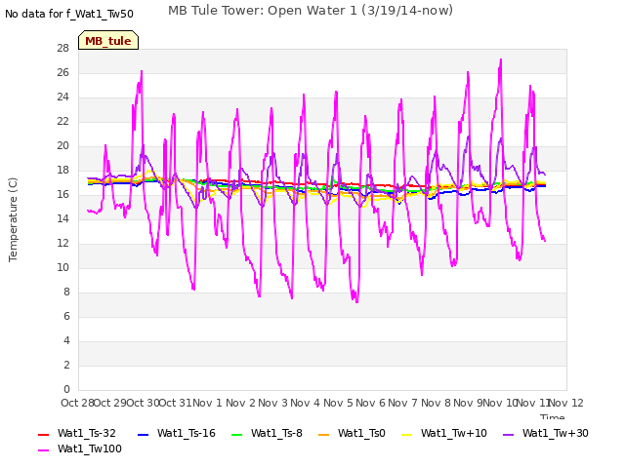Click the 10 y-axis tick label
625x468 pixels.
coord(62,267)
